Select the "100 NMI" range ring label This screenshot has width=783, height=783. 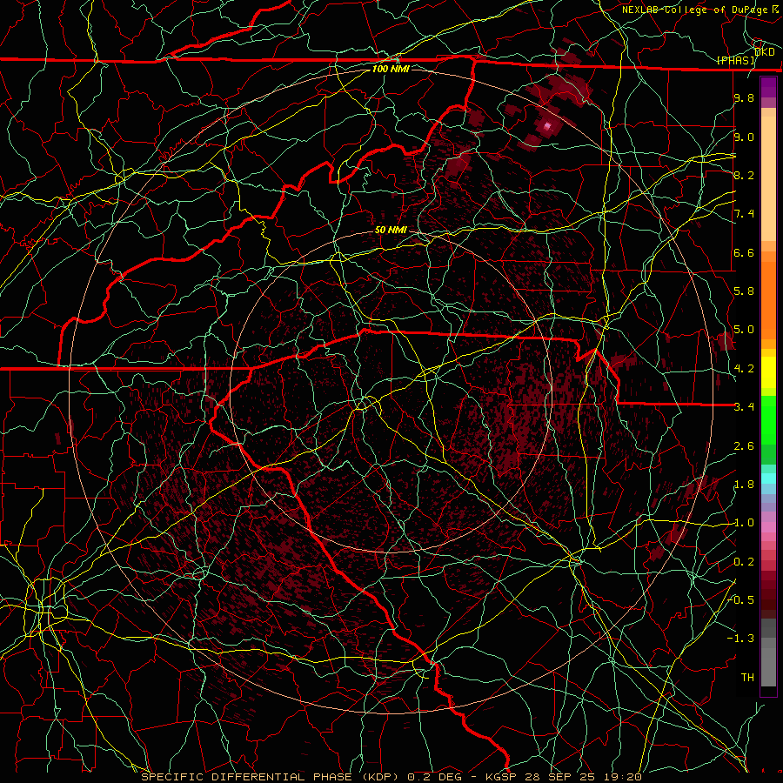click(391, 69)
